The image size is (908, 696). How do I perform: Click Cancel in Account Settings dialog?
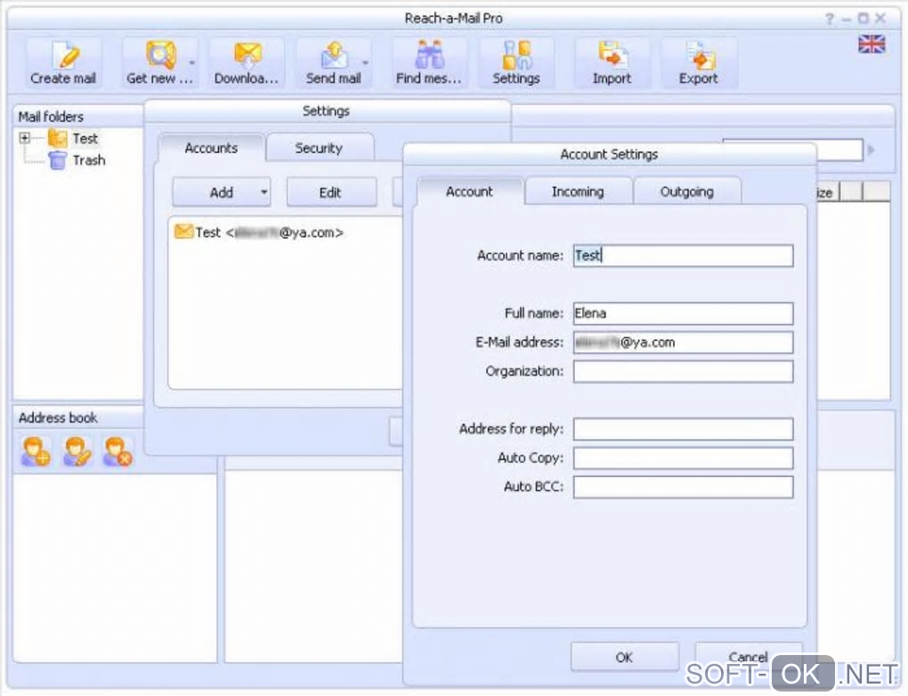(749, 657)
